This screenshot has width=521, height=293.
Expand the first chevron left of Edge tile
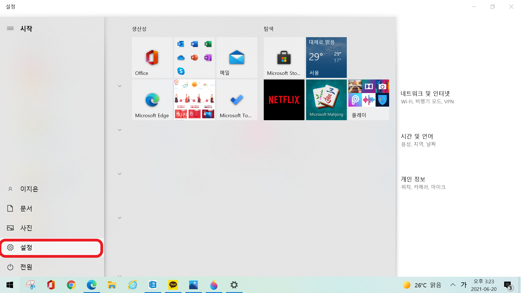(120, 86)
